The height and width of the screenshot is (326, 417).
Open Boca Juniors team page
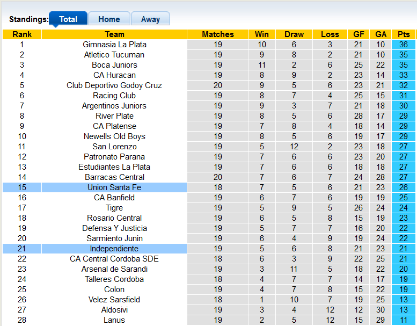tap(114, 65)
